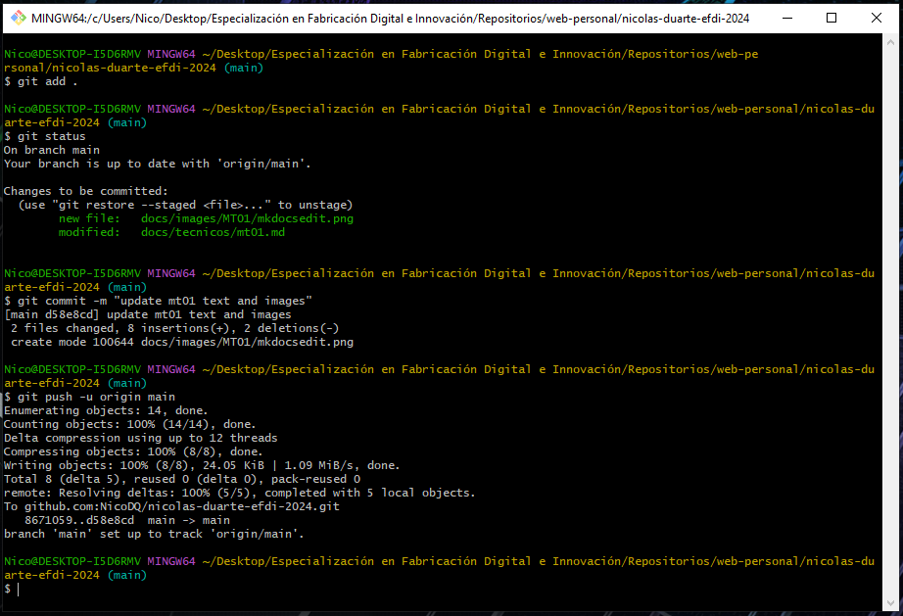Click modified docs/tecnicos/mt01.md line
The width and height of the screenshot is (903, 616).
pyautogui.click(x=171, y=232)
